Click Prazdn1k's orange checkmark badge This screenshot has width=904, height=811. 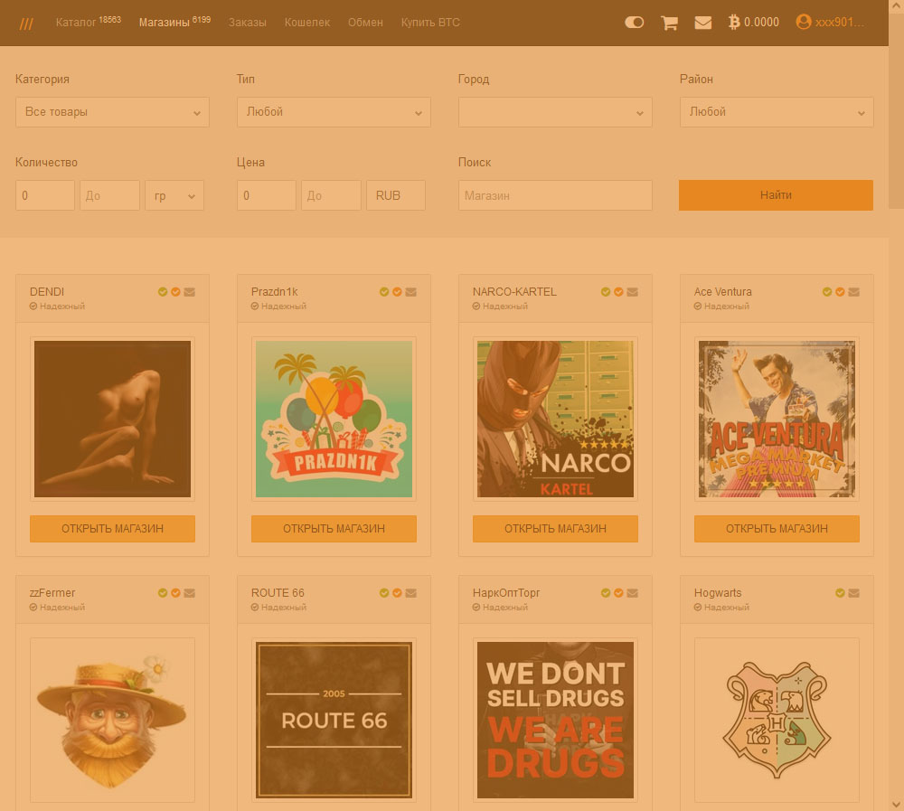point(397,292)
